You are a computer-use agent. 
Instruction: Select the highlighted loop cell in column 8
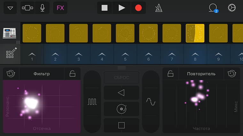coord(195,33)
